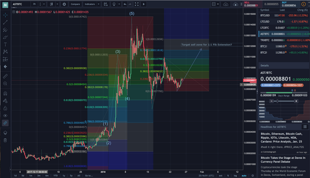The width and height of the screenshot is (310, 178).
Task: Enter fullscreen mode icon
Action: (x=137, y=4)
